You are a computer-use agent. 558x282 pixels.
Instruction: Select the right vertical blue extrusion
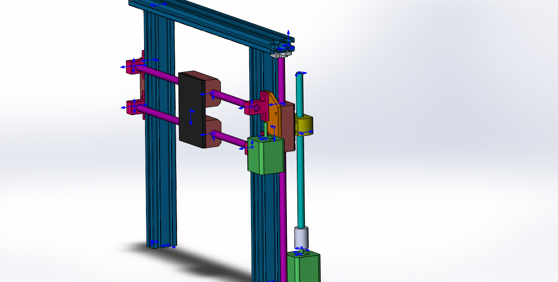(260, 215)
